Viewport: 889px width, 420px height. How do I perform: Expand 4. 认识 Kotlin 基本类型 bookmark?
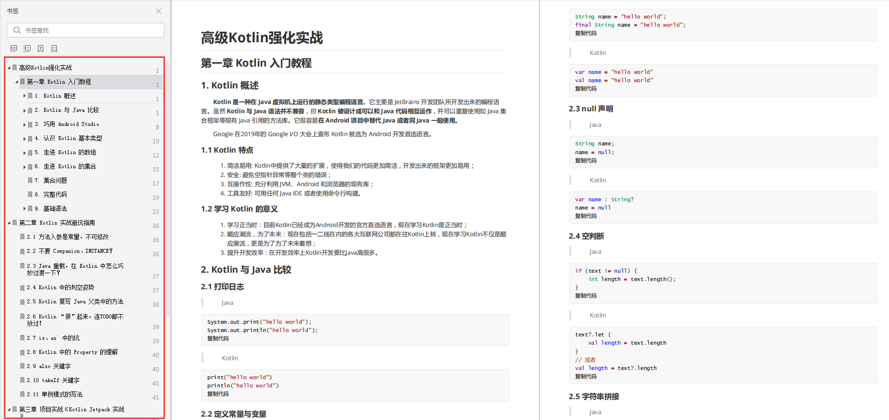[x=24, y=139]
